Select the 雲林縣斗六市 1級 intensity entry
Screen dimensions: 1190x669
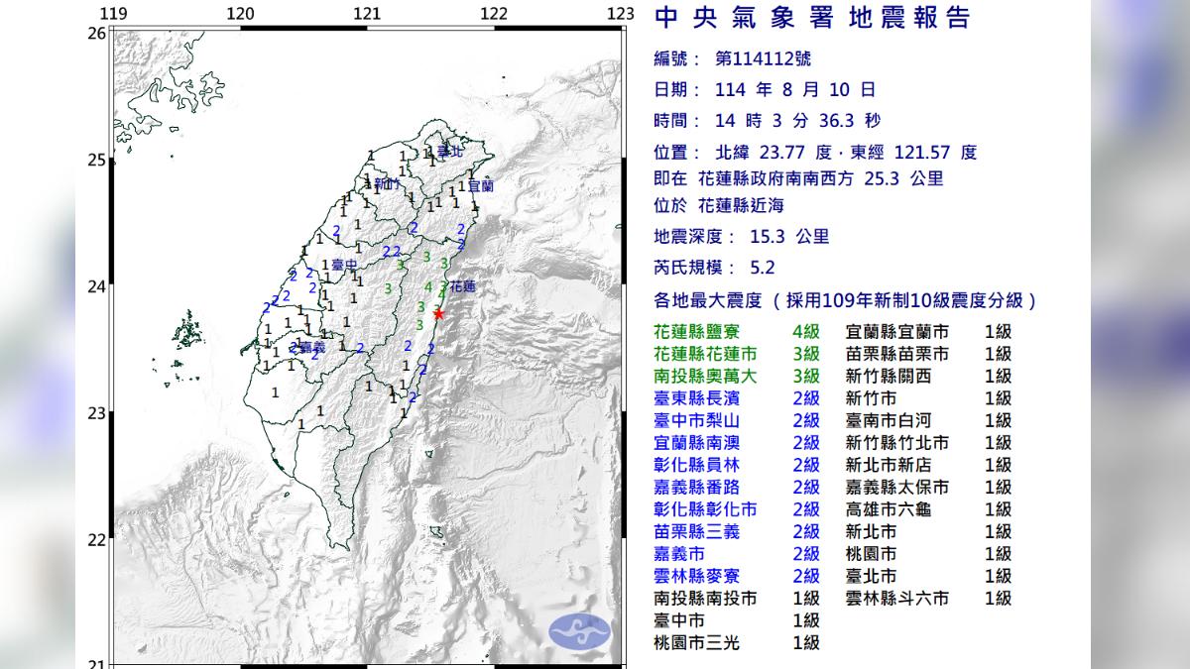coord(927,598)
